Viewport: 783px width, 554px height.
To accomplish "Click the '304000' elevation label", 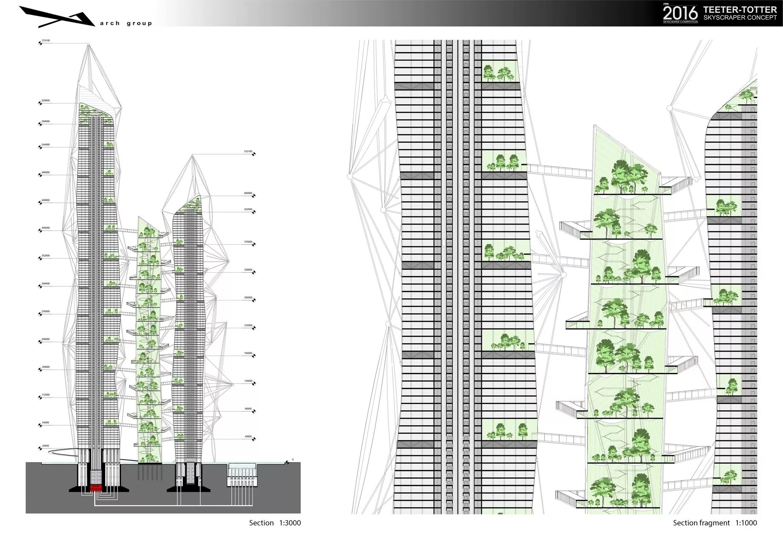I will (x=46, y=284).
